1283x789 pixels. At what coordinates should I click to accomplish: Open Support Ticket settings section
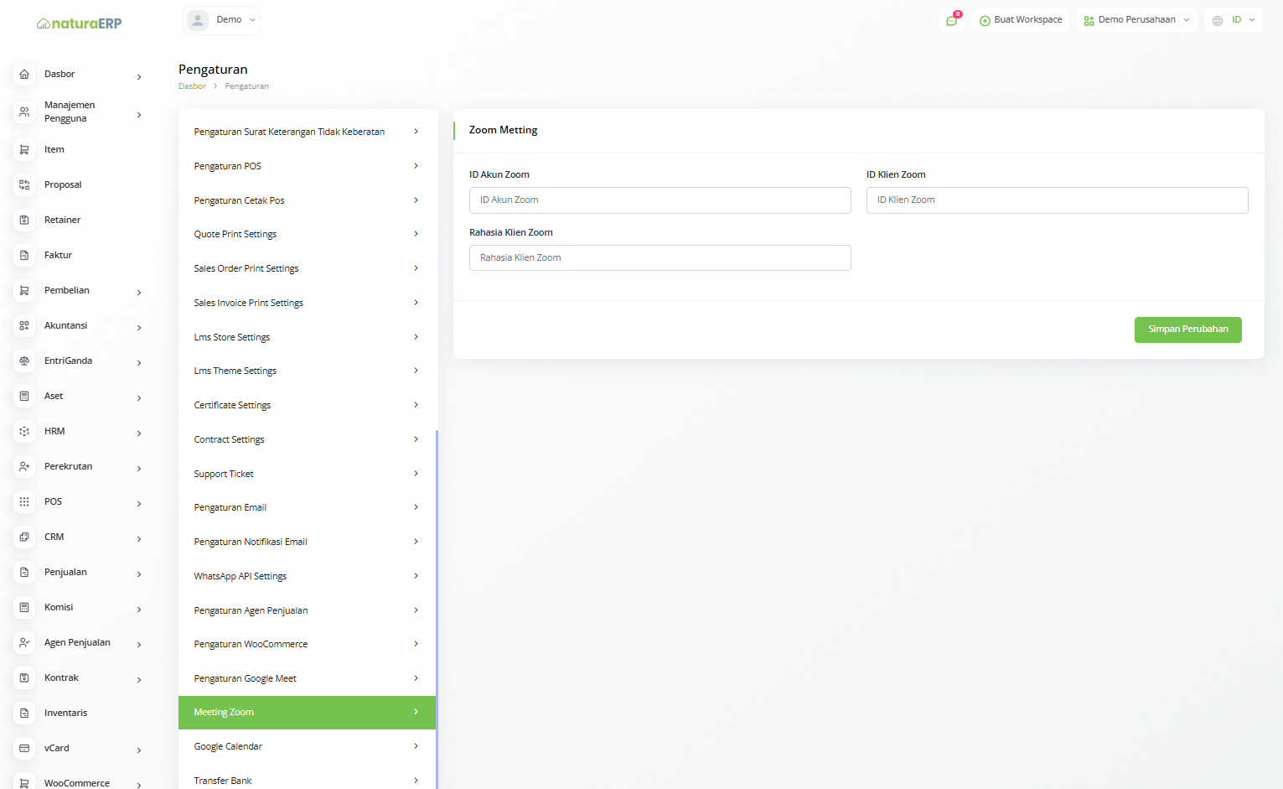click(x=307, y=474)
